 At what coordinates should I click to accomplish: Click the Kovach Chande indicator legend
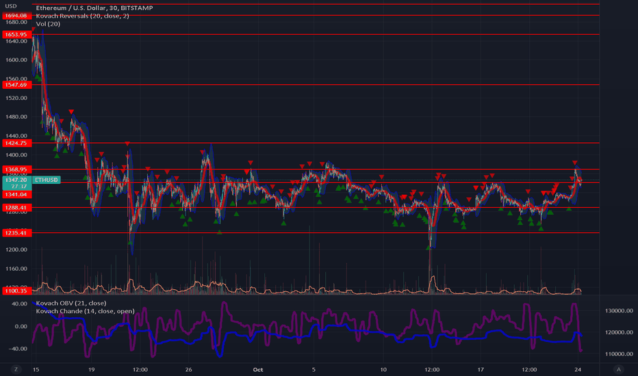tap(85, 311)
